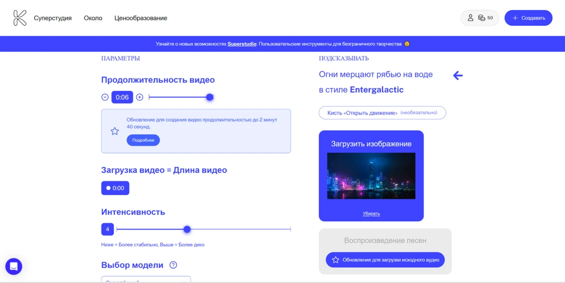Go to Ценообразование page
Image resolution: width=565 pixels, height=283 pixels.
(x=141, y=18)
